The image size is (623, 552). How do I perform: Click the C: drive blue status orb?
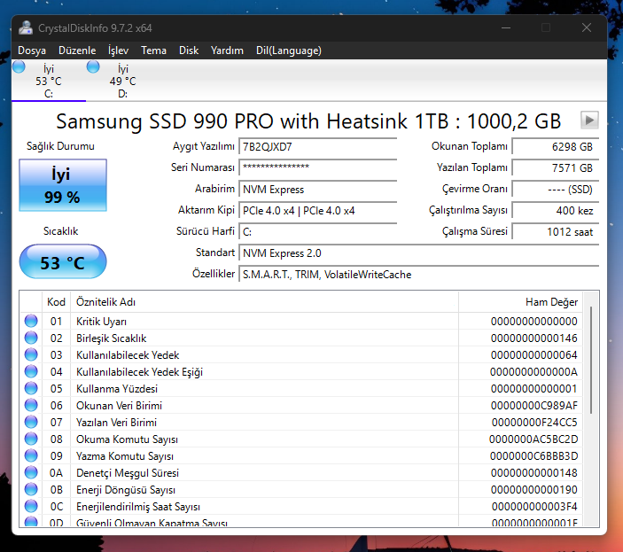19,66
